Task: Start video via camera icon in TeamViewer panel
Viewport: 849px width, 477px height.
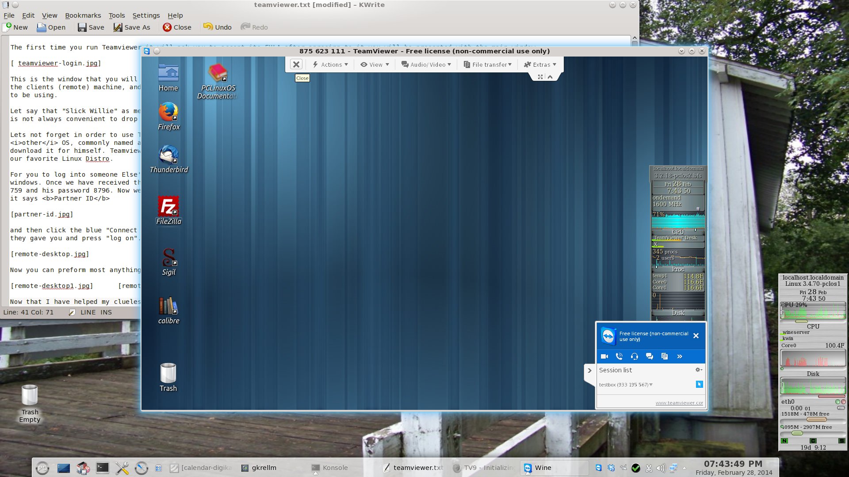Action: (604, 356)
